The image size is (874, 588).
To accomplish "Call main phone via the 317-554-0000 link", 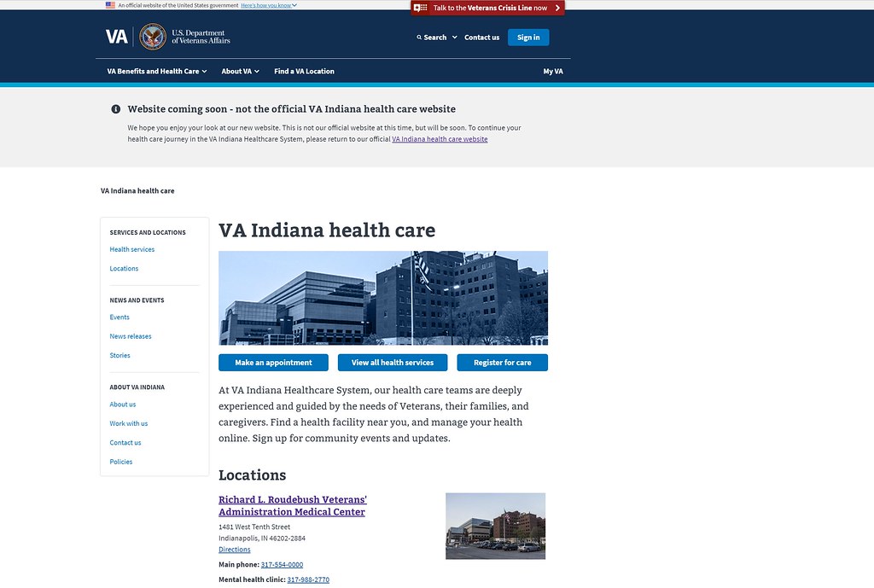I will [x=282, y=564].
